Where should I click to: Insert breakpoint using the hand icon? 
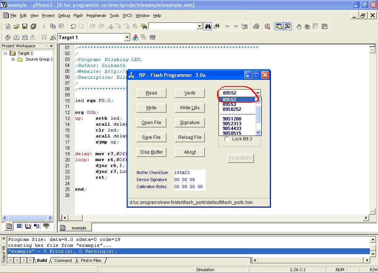tap(299, 26)
